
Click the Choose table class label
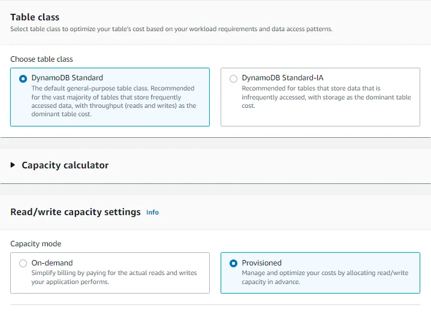point(41,59)
